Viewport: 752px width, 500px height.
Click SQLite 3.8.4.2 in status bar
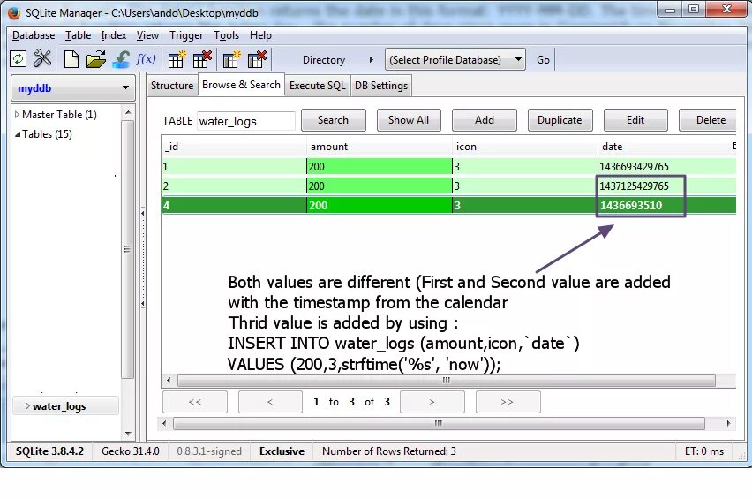50,451
